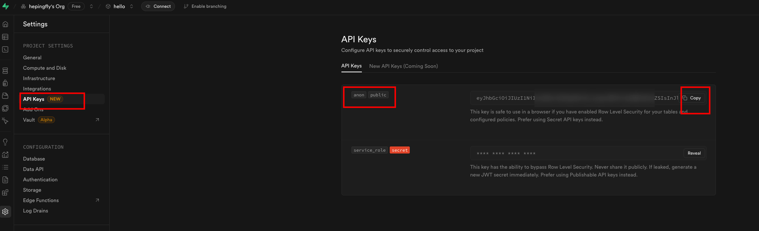Click the Supabase logo icon
759x231 pixels.
click(x=6, y=6)
